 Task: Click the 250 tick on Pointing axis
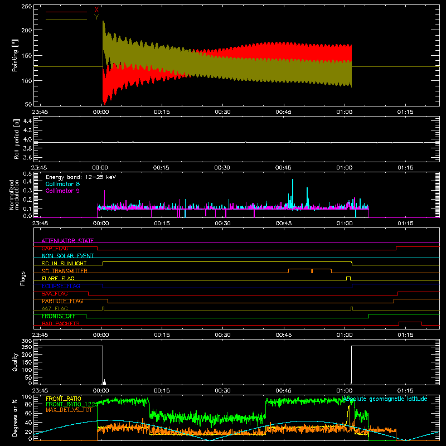(x=26, y=7)
